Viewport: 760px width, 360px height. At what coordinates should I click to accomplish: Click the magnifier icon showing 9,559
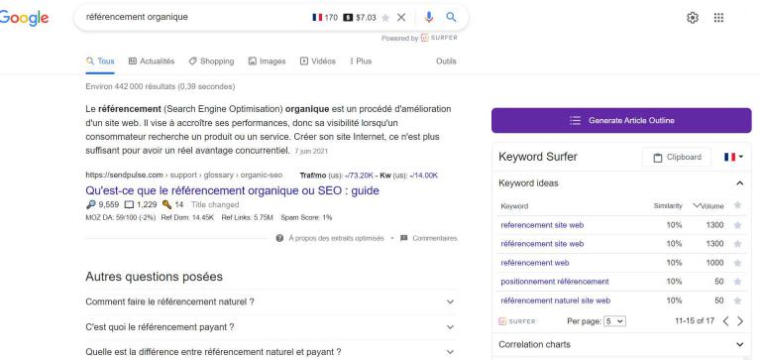pos(90,204)
